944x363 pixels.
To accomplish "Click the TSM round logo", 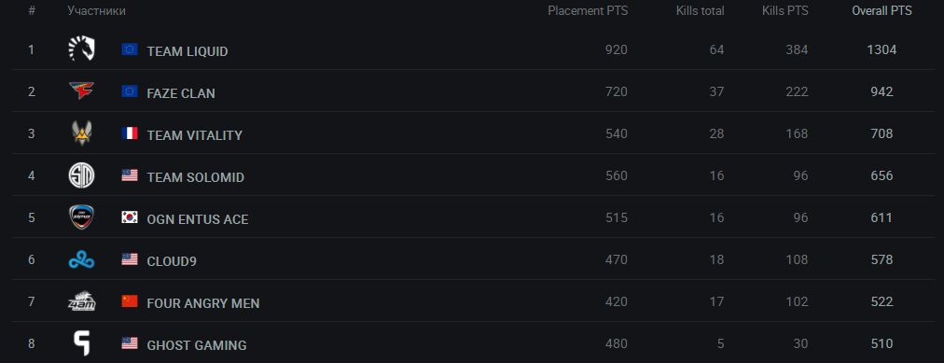I will click(x=81, y=175).
